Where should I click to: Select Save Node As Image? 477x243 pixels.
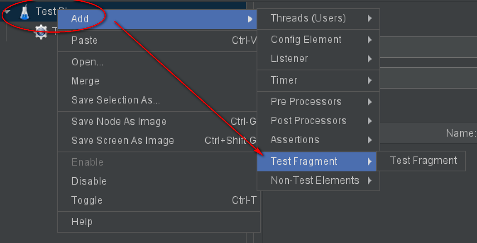tap(159, 122)
